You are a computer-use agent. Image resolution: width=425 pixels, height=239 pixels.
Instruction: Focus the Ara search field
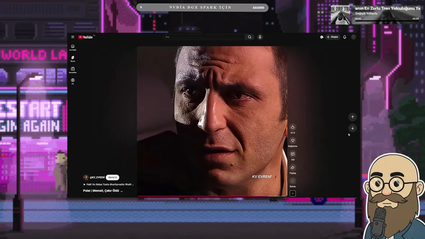(204, 37)
